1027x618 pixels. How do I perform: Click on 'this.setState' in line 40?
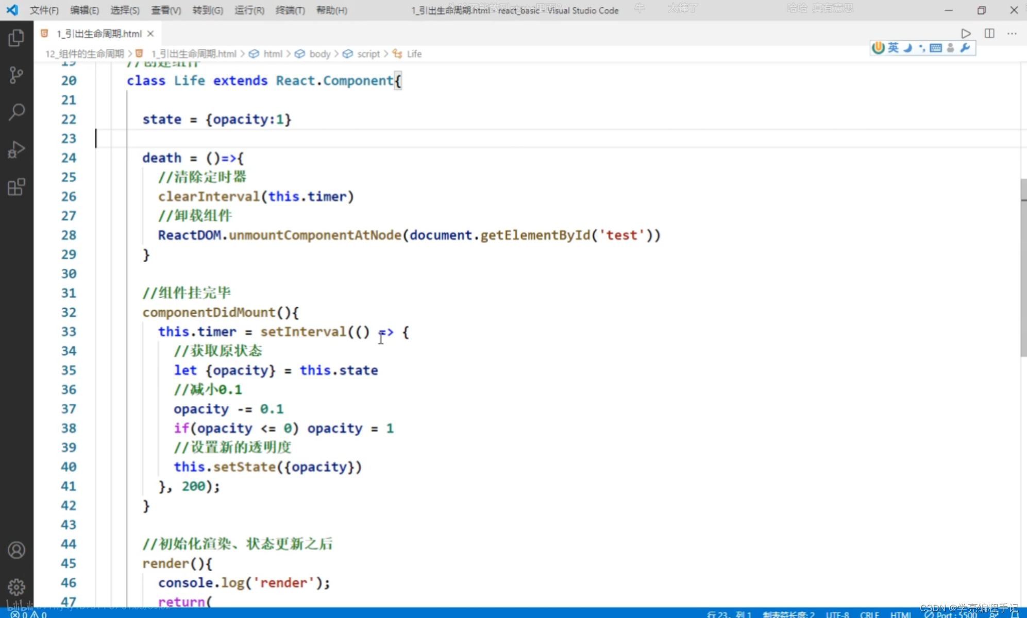[x=225, y=467]
